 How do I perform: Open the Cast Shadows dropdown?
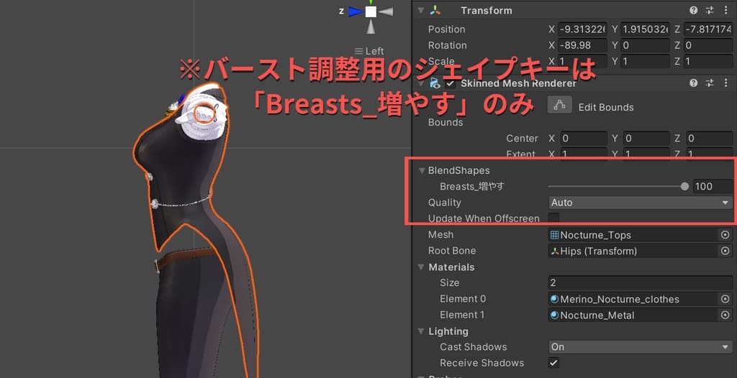pos(640,347)
